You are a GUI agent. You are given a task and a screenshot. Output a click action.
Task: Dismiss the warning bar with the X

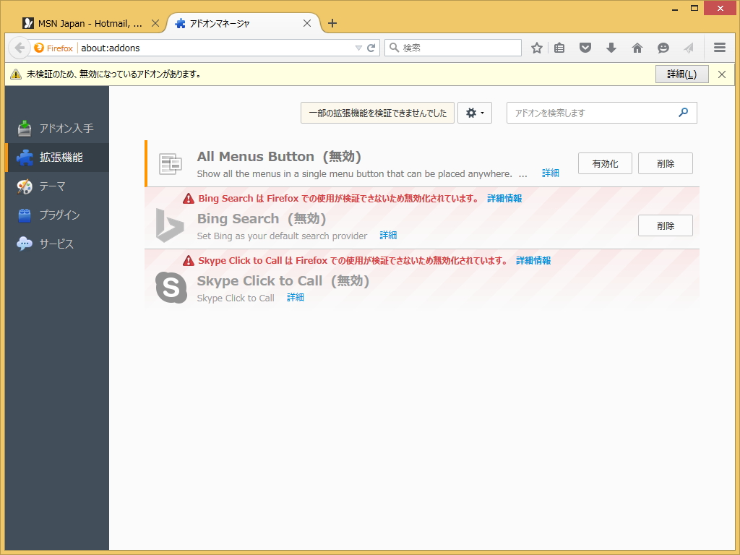(721, 74)
